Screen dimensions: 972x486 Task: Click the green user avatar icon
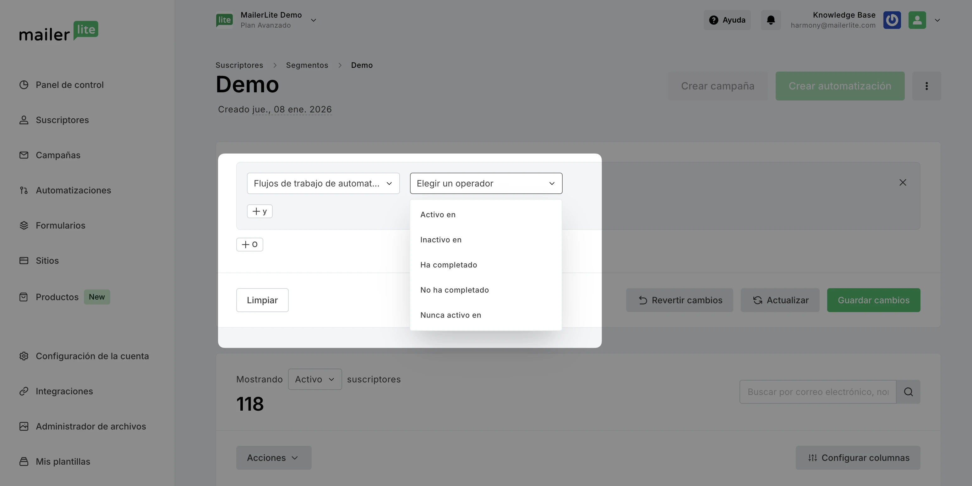coord(917,20)
